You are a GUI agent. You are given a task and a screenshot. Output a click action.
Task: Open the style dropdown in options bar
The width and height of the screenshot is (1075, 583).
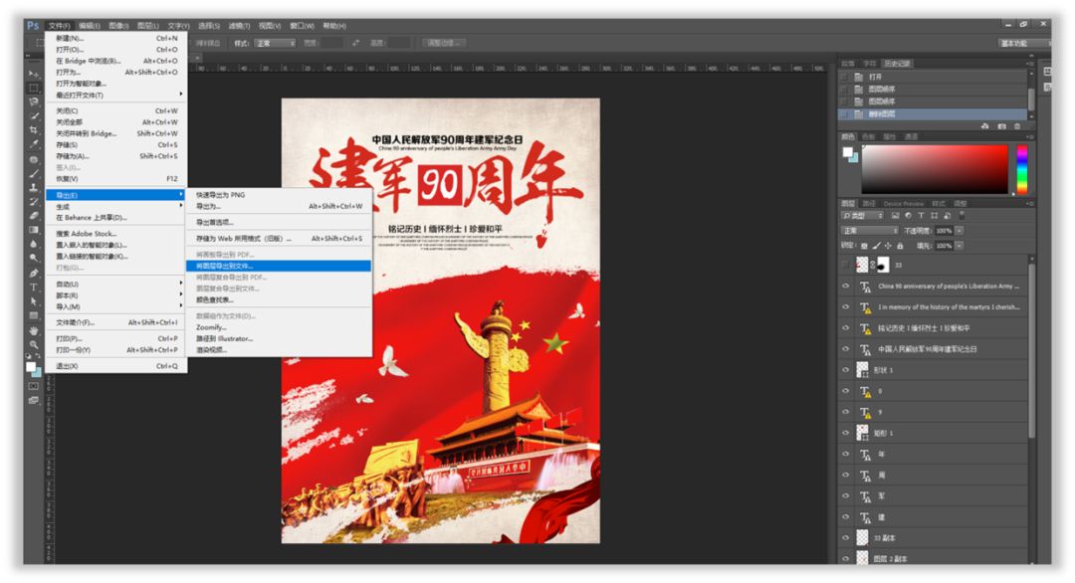coord(275,43)
